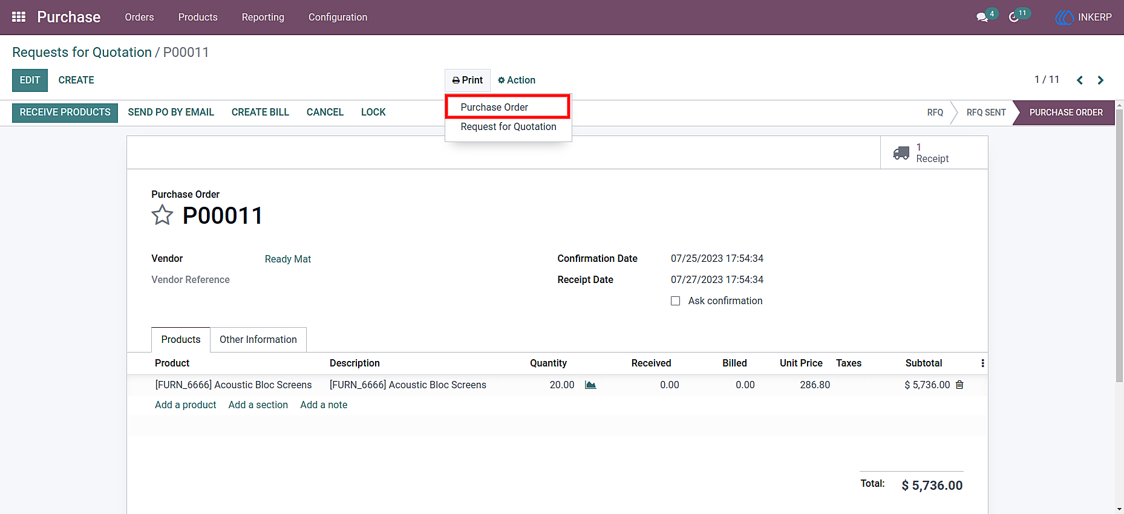This screenshot has height=514, width=1124.
Task: Open the Configuration menu
Action: pyautogui.click(x=338, y=17)
